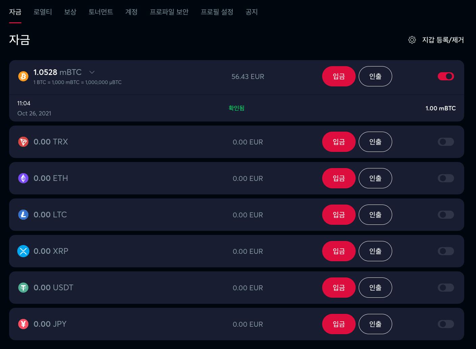Open the 로열티 tab
Viewport: 476px width, 349px height.
click(43, 12)
